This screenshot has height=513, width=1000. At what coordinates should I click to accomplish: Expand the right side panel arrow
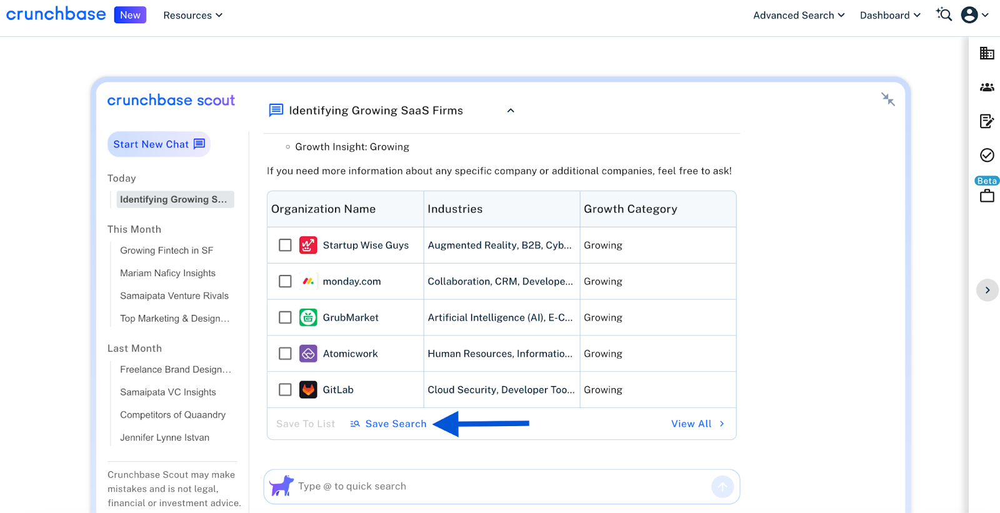[x=987, y=290]
